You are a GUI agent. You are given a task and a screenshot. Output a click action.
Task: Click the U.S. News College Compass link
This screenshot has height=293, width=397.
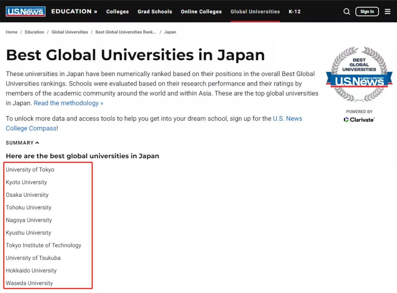288,118
